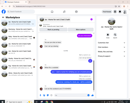Screen dimensions: 130x103
Task: Open Alicia conversation in the list
Action: 18,74
